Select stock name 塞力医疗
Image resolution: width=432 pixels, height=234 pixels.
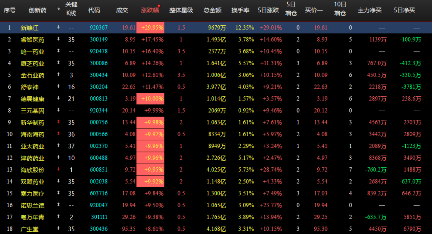(x=32, y=193)
